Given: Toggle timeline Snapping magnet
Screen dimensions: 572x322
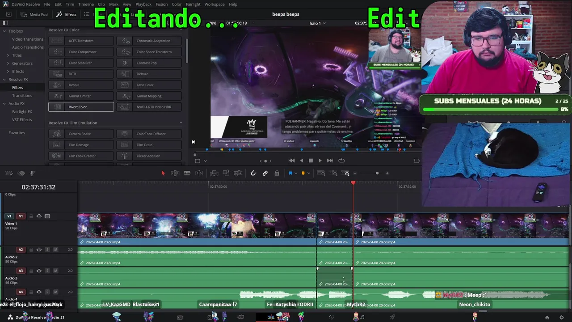Looking at the screenshot, I should pyautogui.click(x=253, y=173).
